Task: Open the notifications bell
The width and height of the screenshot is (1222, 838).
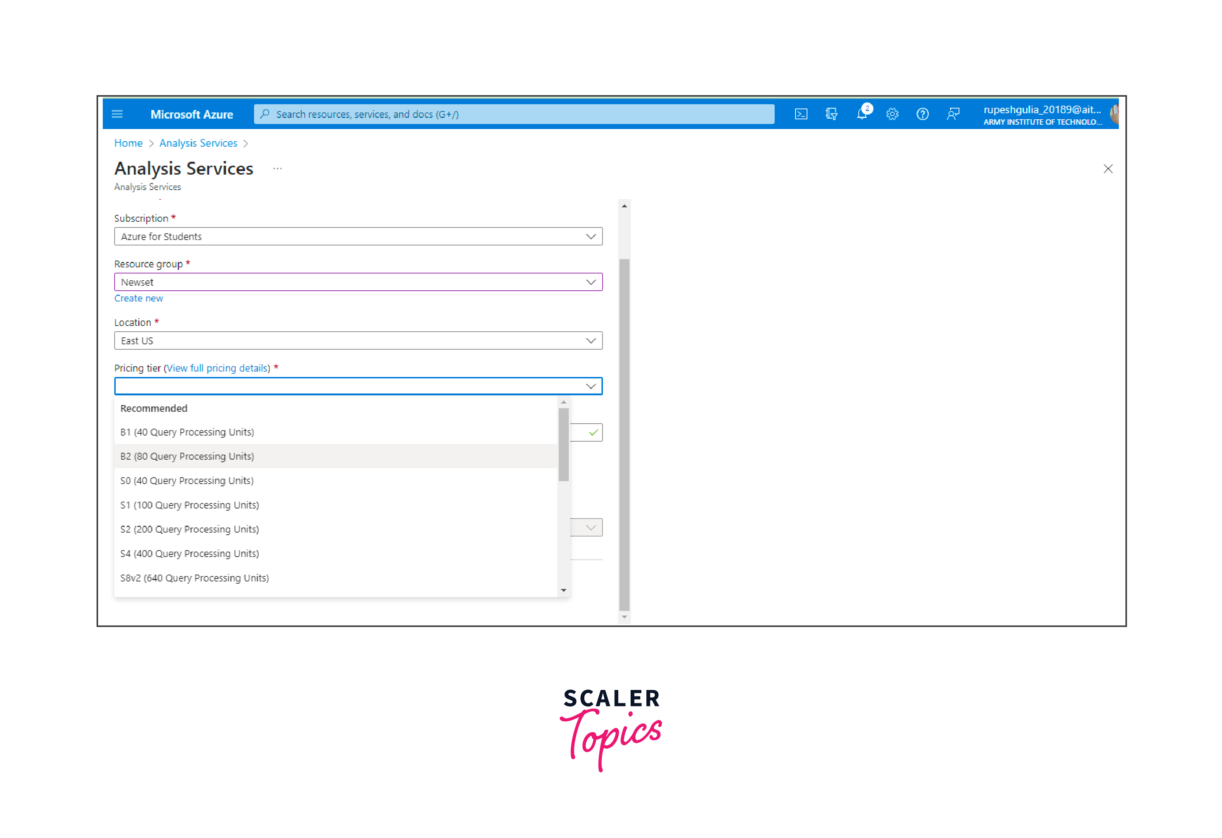Action: [x=862, y=114]
